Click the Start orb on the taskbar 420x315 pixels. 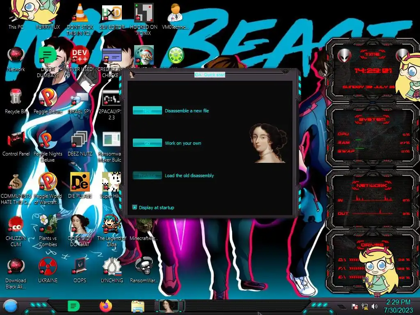[11, 306]
